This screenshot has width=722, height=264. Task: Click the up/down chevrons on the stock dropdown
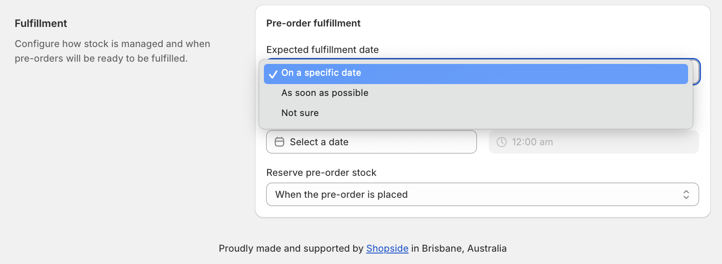click(686, 194)
